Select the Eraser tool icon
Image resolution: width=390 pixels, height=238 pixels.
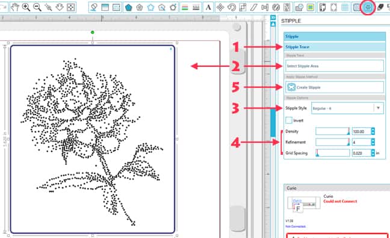tap(380, 7)
